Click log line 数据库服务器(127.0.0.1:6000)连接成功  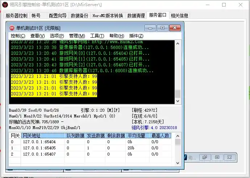click(x=82, y=70)
